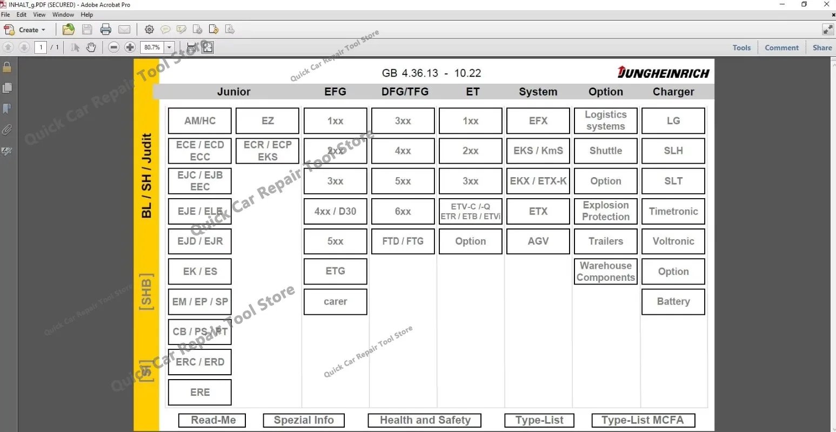Open the Comment pane
The width and height of the screenshot is (836, 432).
[781, 48]
